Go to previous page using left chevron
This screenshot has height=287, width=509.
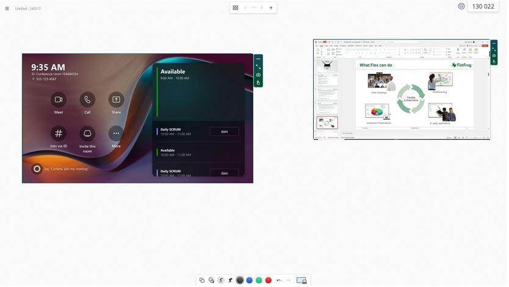pyautogui.click(x=245, y=8)
